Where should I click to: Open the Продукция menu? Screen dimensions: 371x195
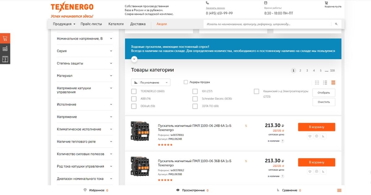(64, 24)
